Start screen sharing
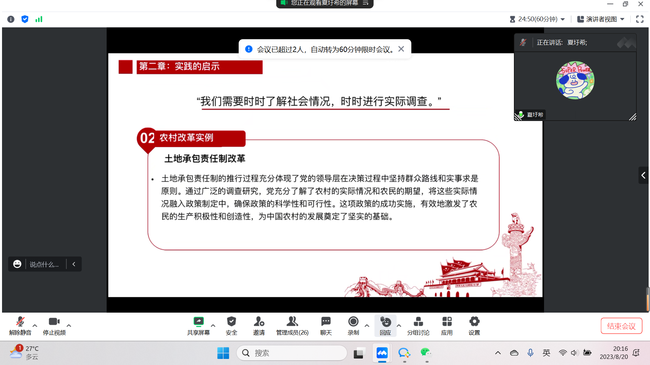The image size is (650, 365). click(198, 325)
